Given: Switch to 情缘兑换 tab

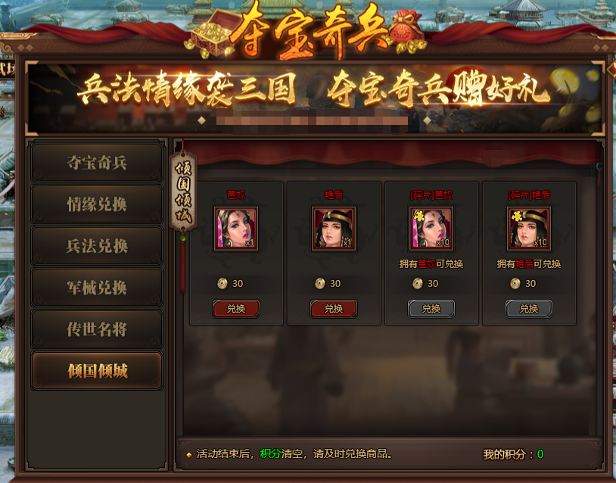Looking at the screenshot, I should pyautogui.click(x=97, y=204).
